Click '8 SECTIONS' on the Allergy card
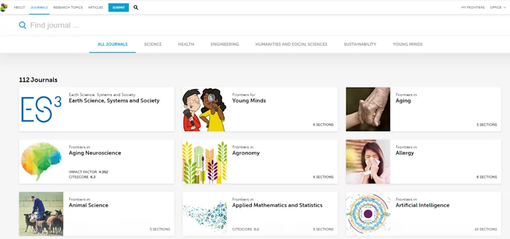 (x=487, y=177)
